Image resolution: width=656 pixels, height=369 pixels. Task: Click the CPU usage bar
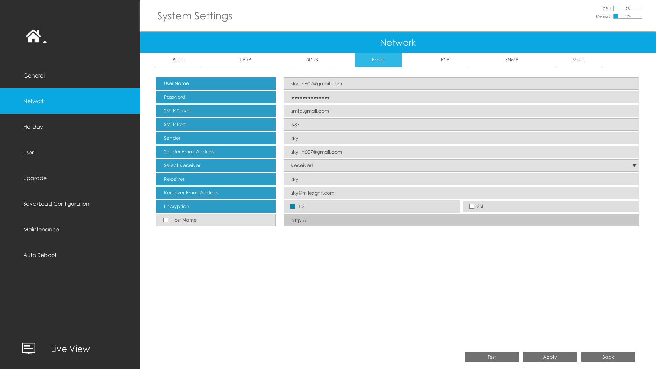click(628, 9)
